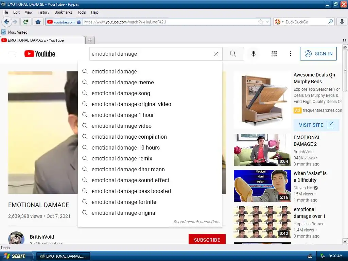
Task: Click the padlock site security icon
Action: pyautogui.click(x=79, y=22)
